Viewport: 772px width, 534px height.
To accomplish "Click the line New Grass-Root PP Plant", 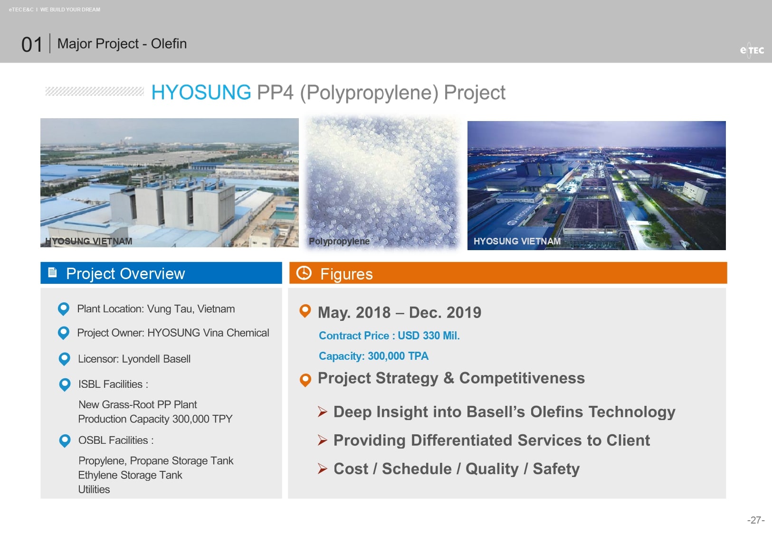I will [x=137, y=405].
